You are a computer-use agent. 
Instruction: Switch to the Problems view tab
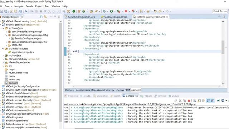tap(71, 96)
